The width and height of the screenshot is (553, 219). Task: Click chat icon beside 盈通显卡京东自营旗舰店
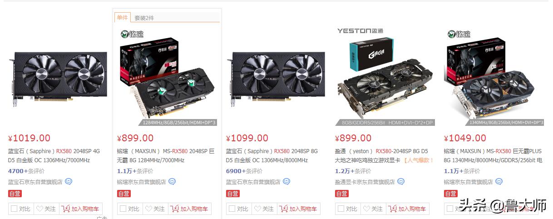[x=401, y=181]
